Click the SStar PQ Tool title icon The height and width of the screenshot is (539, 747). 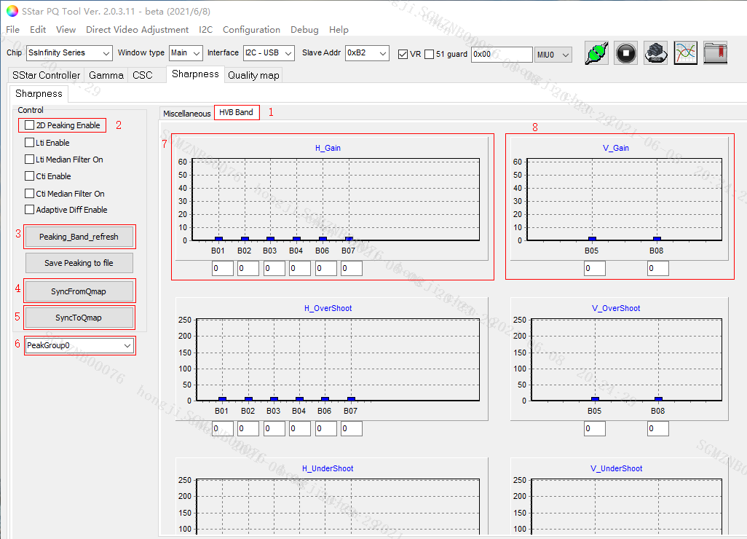[x=12, y=11]
